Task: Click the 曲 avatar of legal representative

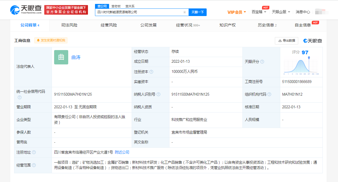Action: (61, 57)
